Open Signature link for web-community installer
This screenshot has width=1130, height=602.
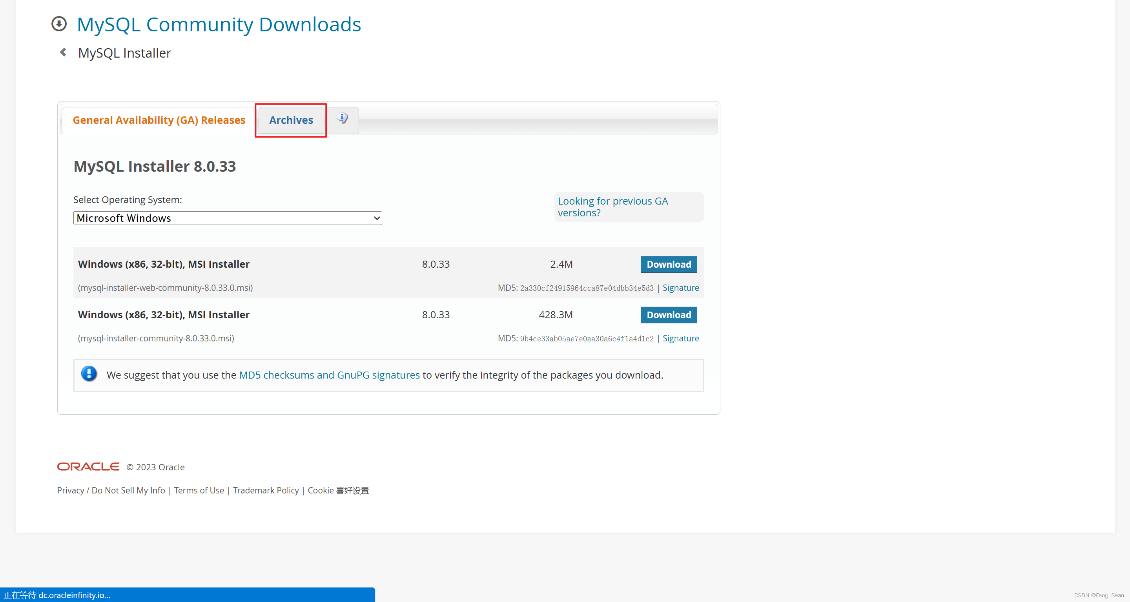680,287
